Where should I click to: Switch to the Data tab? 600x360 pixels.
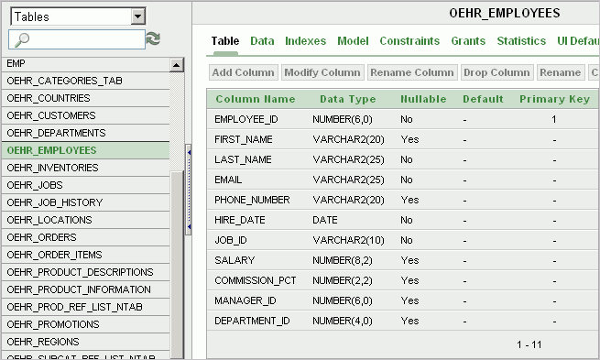(x=262, y=41)
